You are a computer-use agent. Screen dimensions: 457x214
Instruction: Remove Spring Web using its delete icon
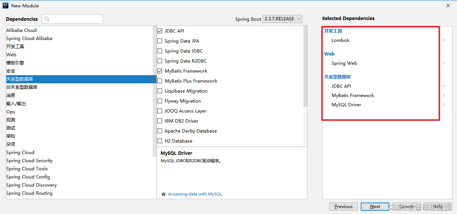444,63
